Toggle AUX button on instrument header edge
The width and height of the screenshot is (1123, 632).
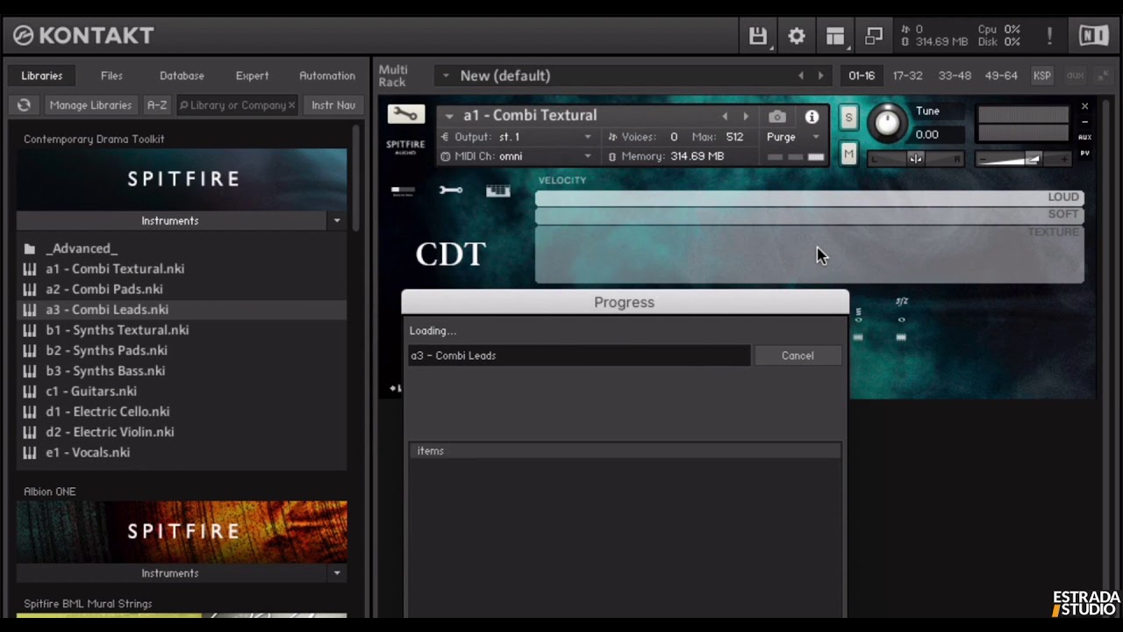click(1084, 137)
